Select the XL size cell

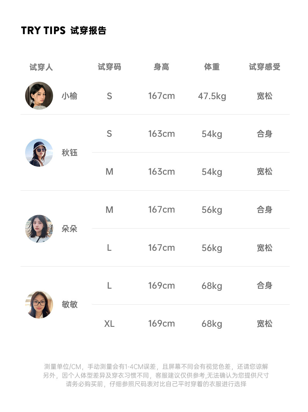[x=109, y=324]
